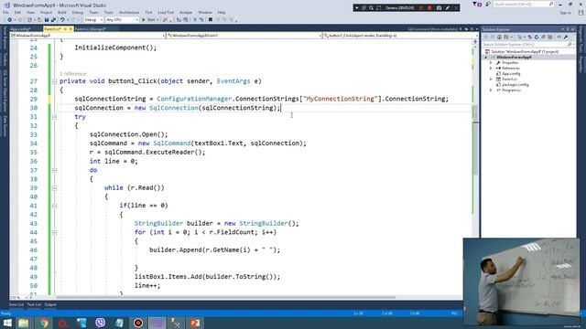This screenshot has width=586, height=329.
Task: Click the bookmark icon in toolbar
Action: pos(211,20)
